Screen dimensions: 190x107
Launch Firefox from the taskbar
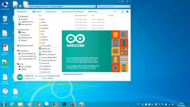tap(73, 104)
